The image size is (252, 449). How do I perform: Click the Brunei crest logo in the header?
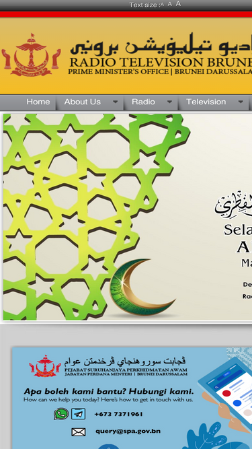[31, 55]
